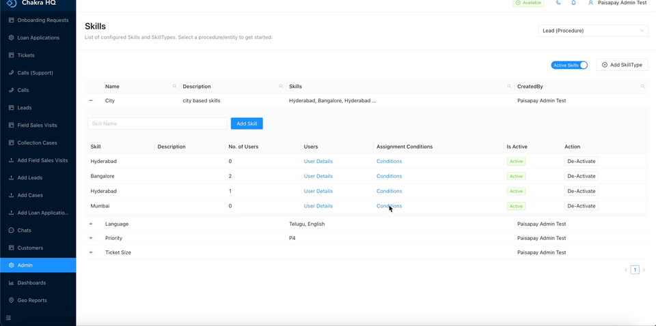Click the Skill Name input field
Viewport: 656px width, 326px height.
coord(157,123)
